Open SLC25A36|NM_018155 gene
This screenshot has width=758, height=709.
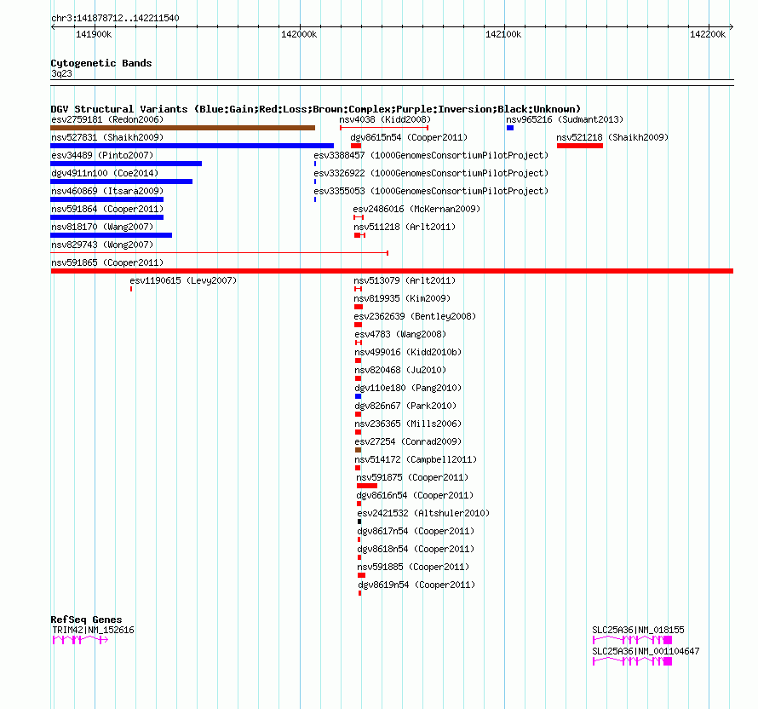[x=638, y=630]
